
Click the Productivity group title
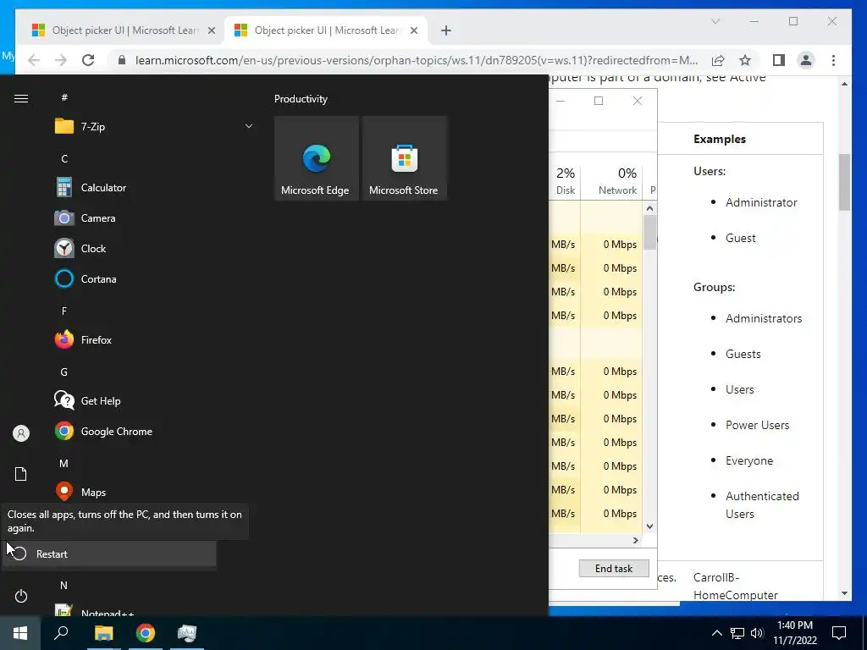(x=301, y=99)
